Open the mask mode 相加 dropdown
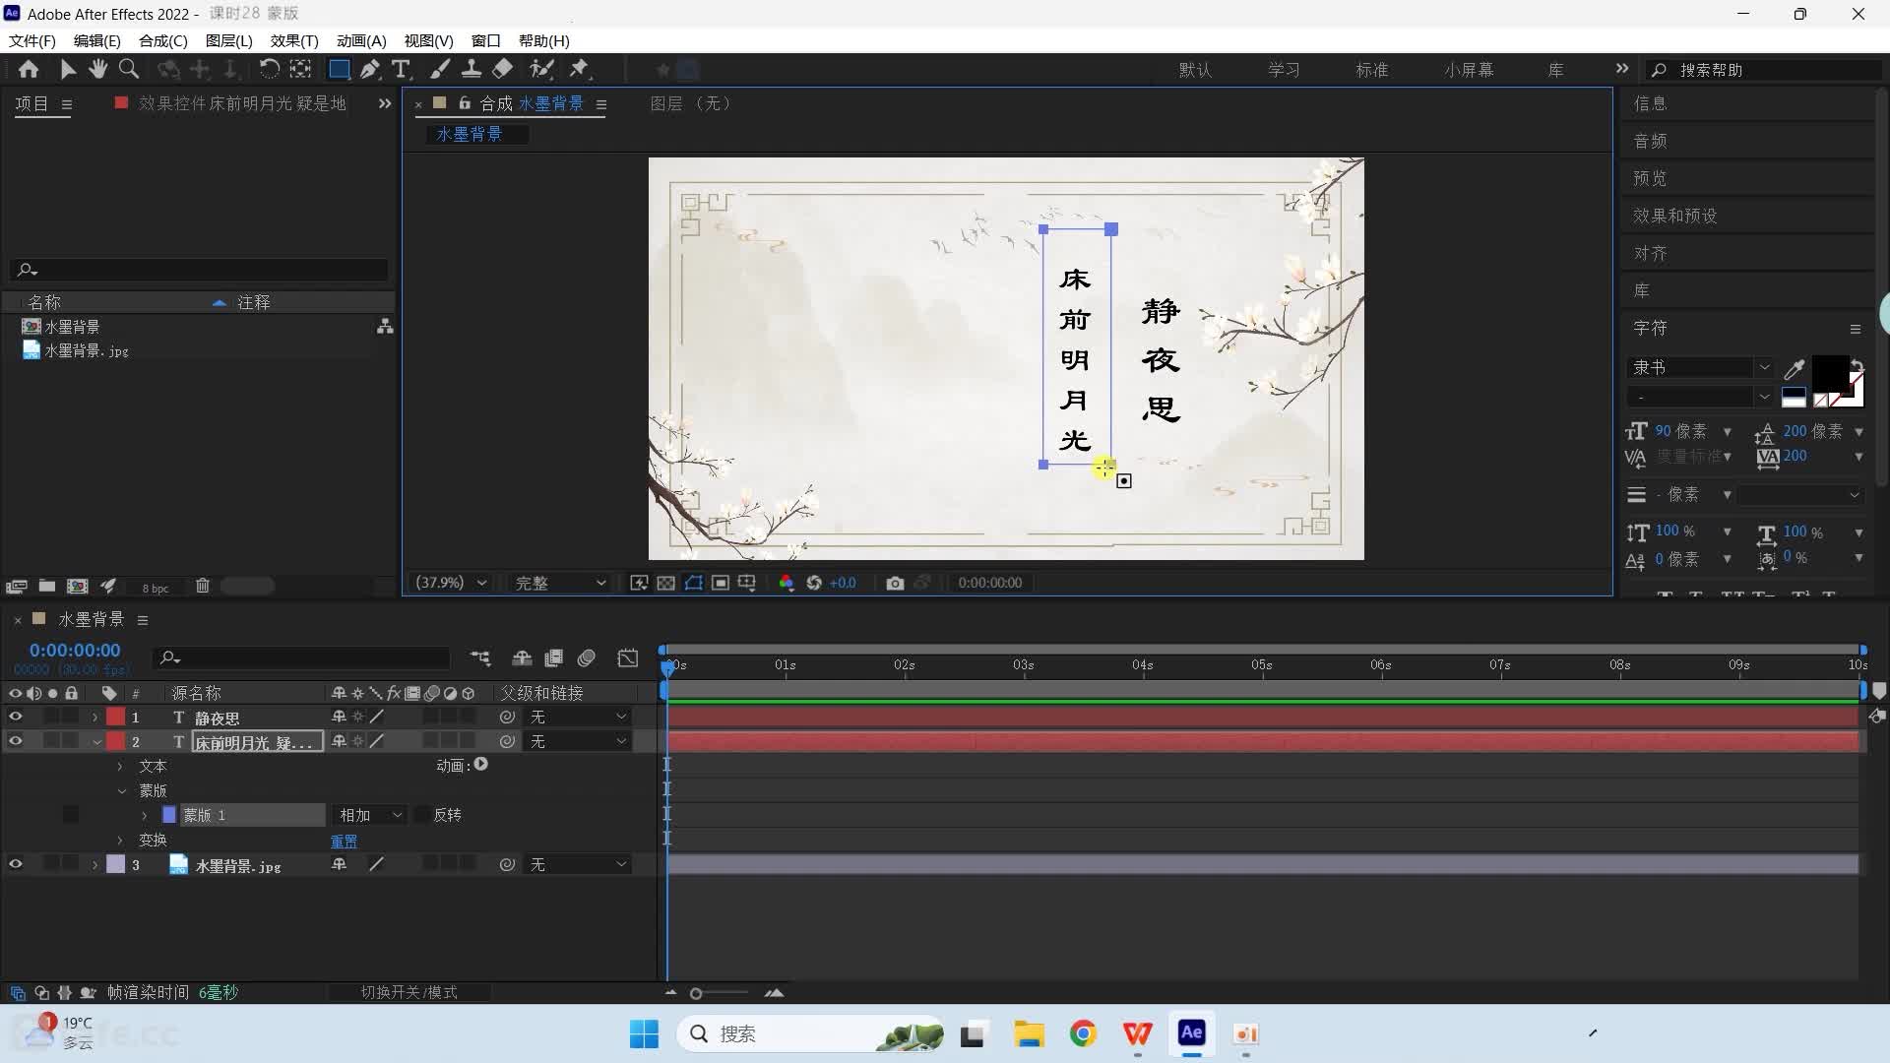The width and height of the screenshot is (1890, 1063). click(369, 815)
